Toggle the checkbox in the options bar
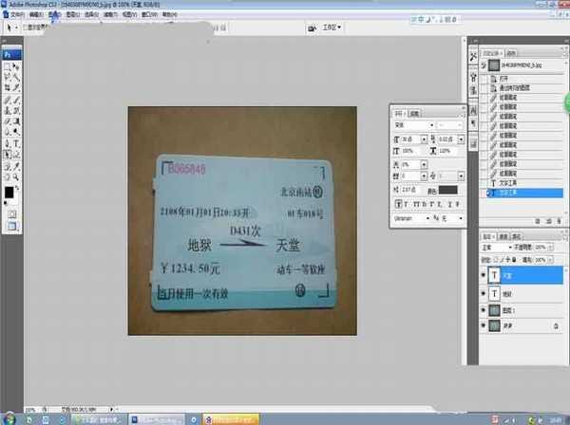The image size is (570, 425). click(25, 28)
